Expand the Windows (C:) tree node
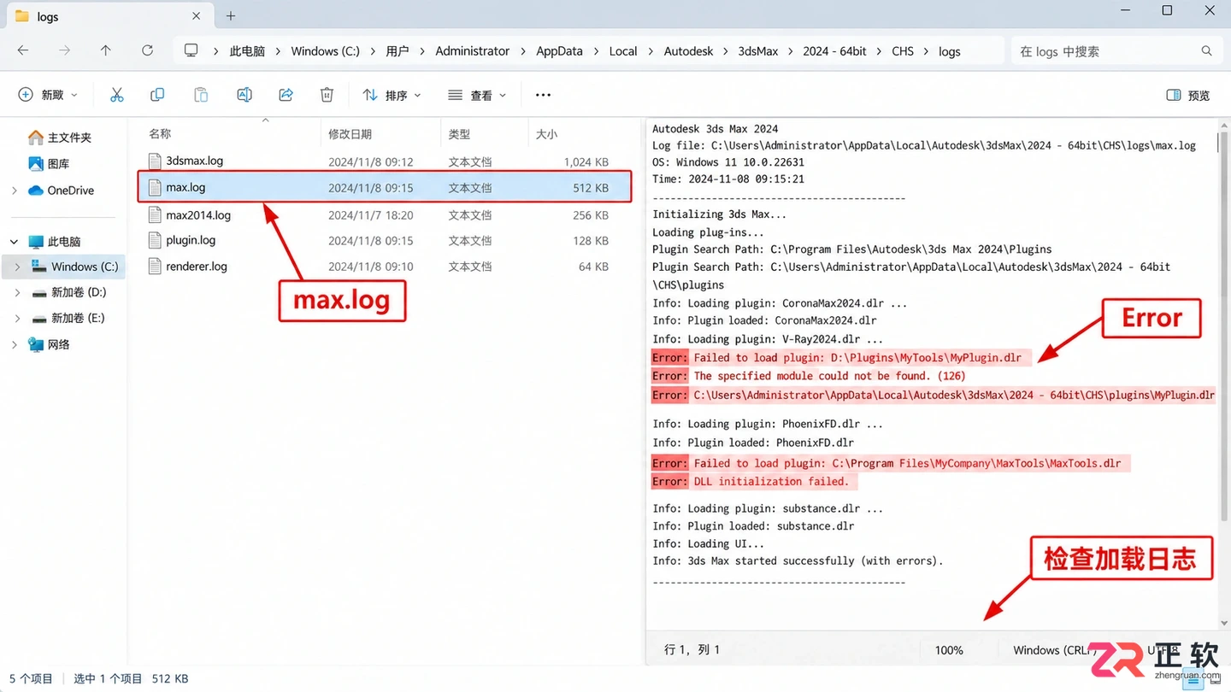The image size is (1231, 692). click(x=18, y=267)
